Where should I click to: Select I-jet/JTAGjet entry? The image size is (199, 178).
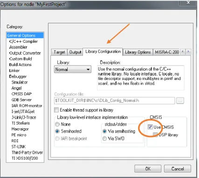(x=23, y=112)
